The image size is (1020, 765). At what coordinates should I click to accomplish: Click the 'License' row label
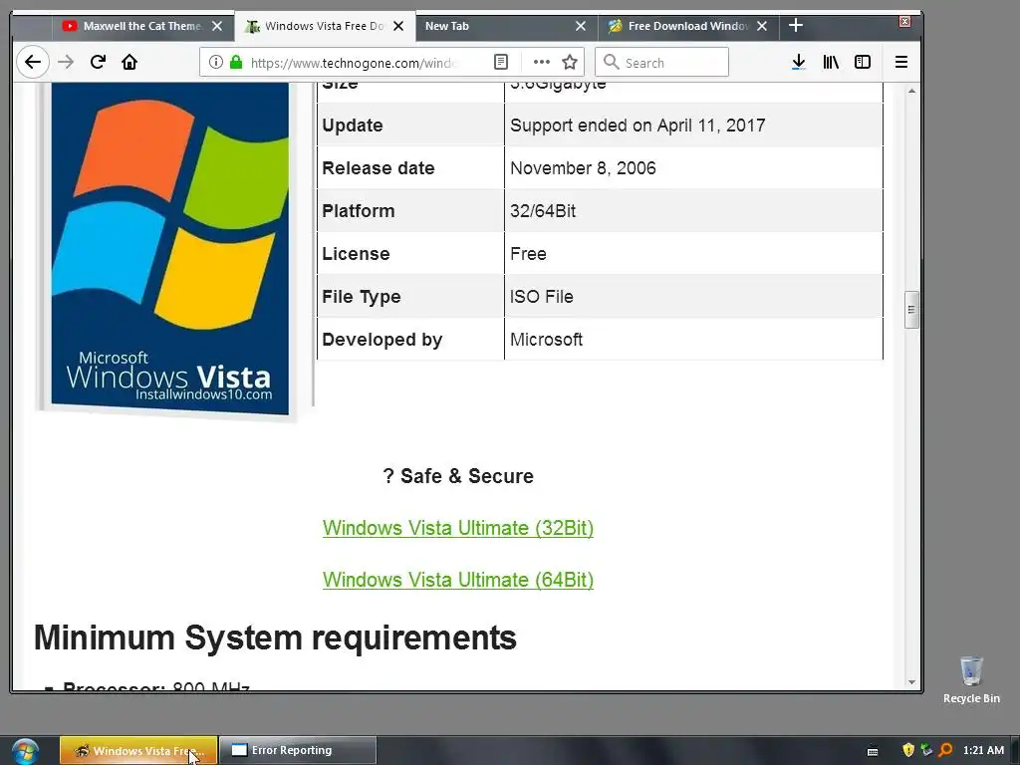click(x=356, y=254)
